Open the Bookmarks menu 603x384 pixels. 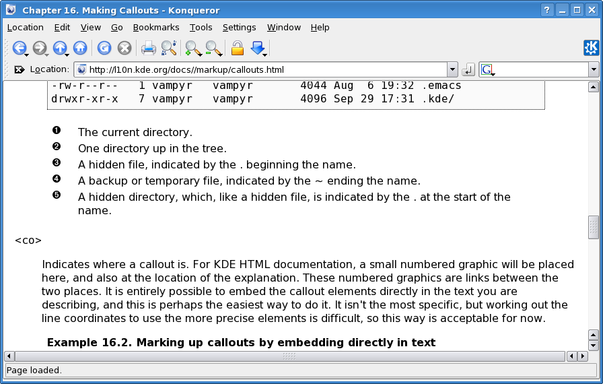(x=156, y=28)
